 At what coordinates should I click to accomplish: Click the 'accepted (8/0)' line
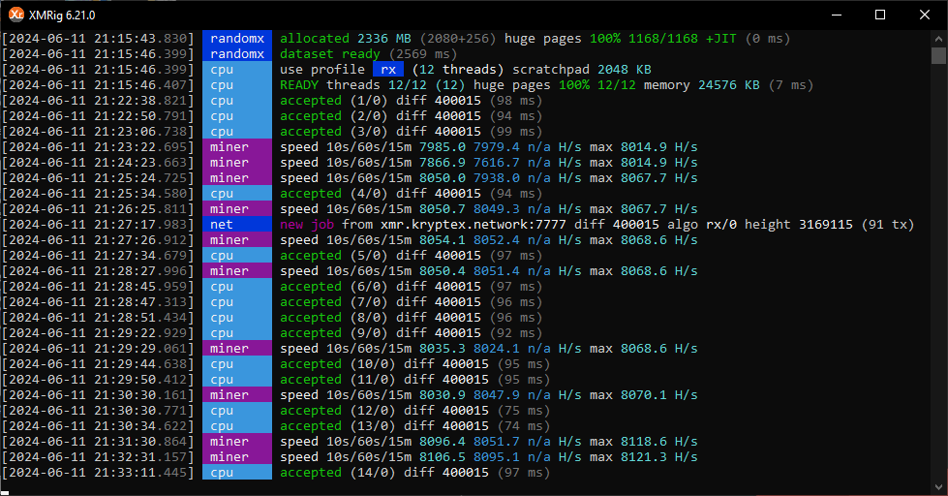pyautogui.click(x=412, y=318)
